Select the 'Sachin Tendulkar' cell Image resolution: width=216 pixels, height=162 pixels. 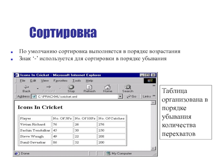point(35,130)
